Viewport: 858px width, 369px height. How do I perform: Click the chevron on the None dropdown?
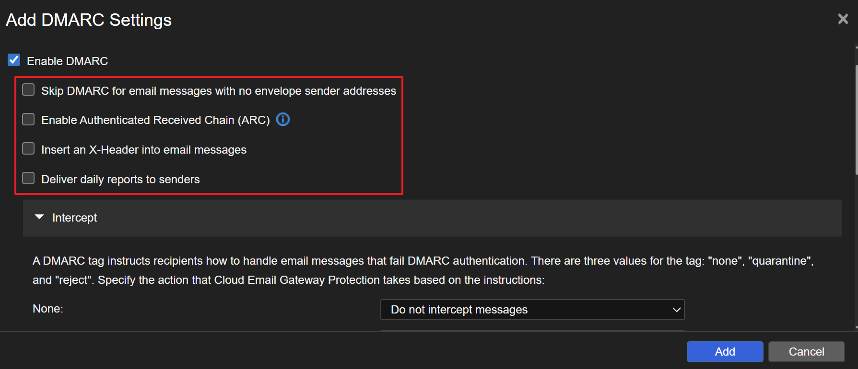(676, 310)
